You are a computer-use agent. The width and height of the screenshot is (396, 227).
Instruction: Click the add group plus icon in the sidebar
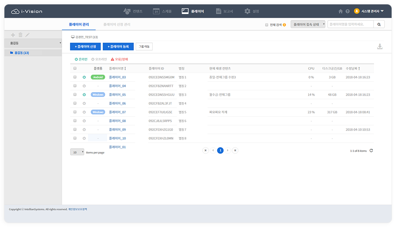[x=13, y=34]
